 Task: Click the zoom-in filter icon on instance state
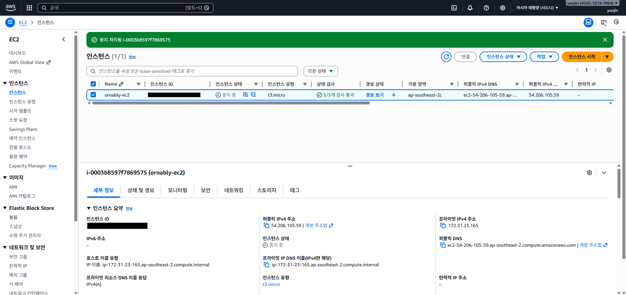point(246,95)
